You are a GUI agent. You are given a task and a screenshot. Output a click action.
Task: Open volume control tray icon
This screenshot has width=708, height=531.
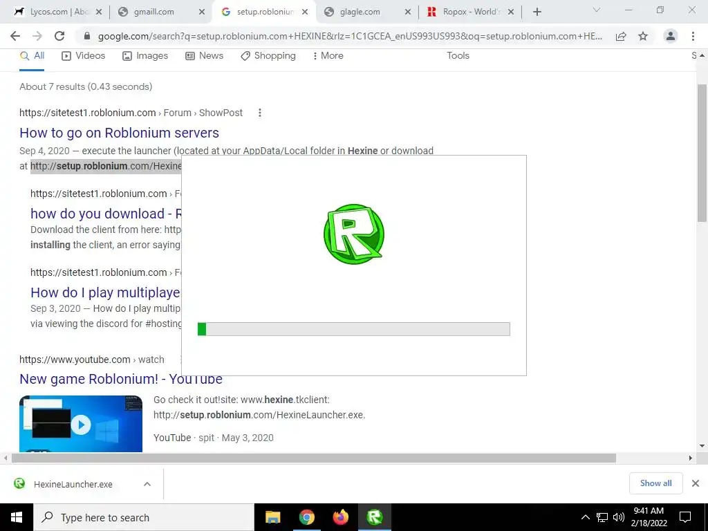coord(619,517)
